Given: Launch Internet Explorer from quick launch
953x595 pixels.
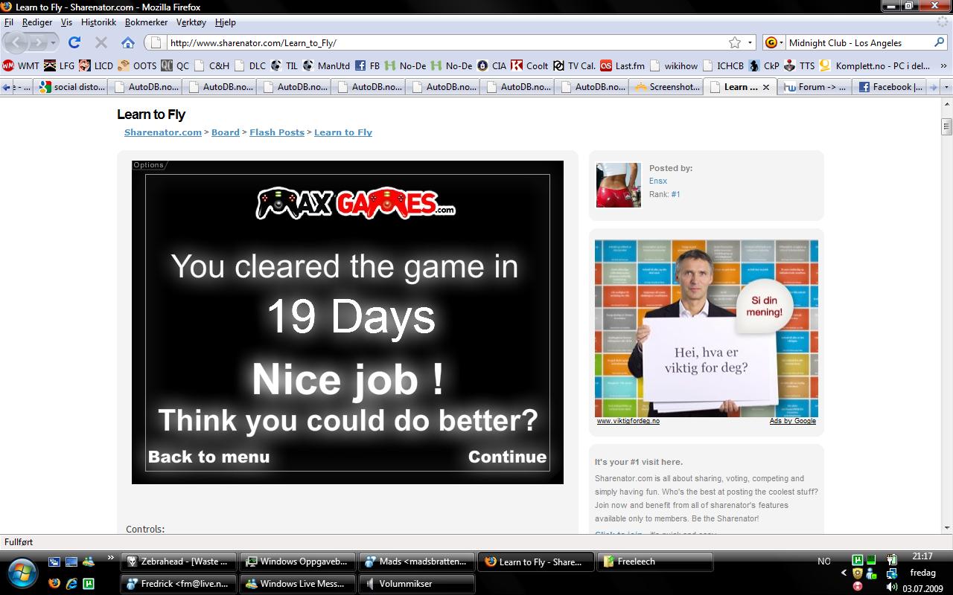Looking at the screenshot, I should pyautogui.click(x=71, y=584).
